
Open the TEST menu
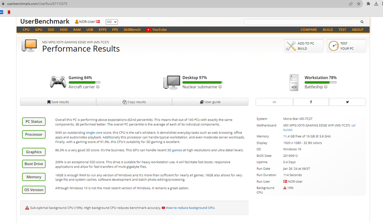(342, 30)
